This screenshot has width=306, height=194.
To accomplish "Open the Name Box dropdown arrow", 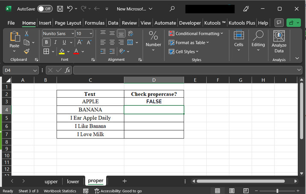I will tap(35, 70).
